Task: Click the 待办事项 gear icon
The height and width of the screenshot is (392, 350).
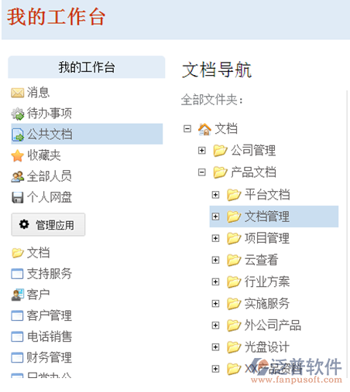Action: pyautogui.click(x=17, y=114)
